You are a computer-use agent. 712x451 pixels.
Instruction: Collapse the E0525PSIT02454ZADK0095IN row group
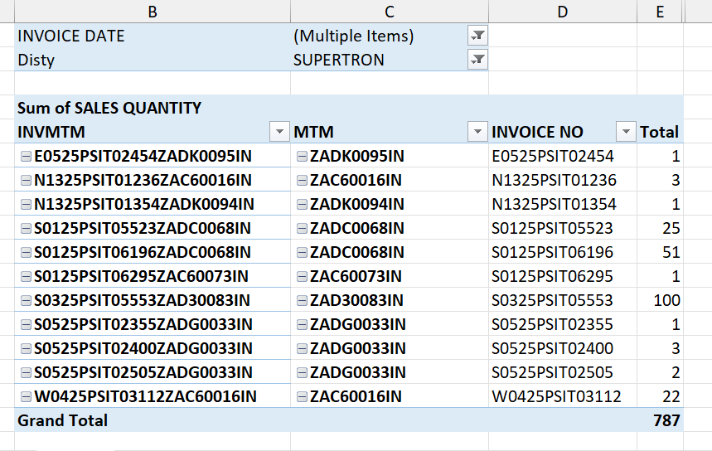pyautogui.click(x=25, y=157)
